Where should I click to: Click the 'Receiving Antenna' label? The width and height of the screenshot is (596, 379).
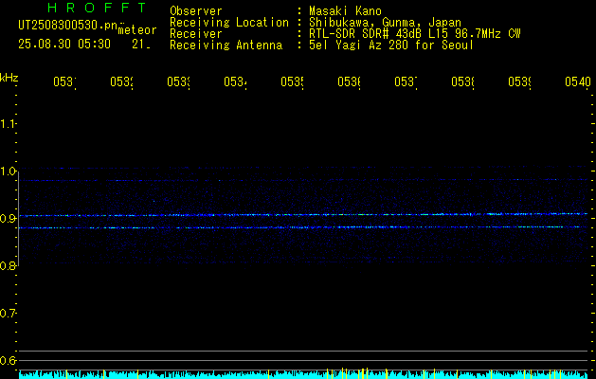(226, 45)
